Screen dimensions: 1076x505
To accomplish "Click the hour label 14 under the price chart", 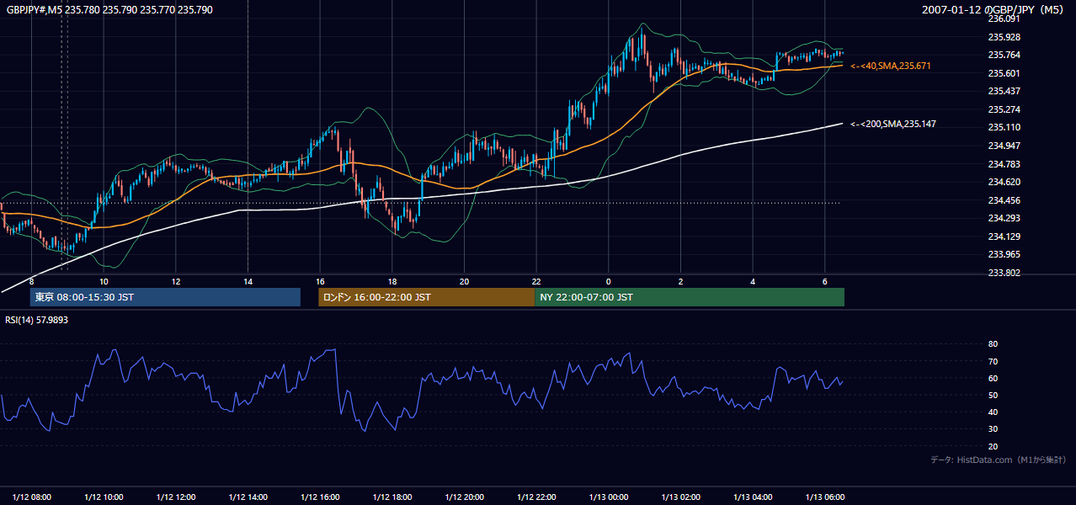I will (x=248, y=281).
